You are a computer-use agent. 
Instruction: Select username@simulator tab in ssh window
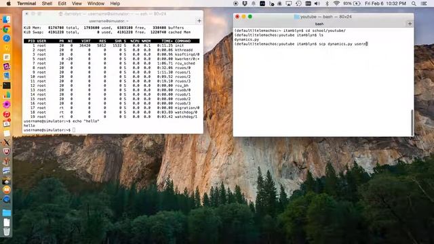pyautogui.click(x=108, y=21)
